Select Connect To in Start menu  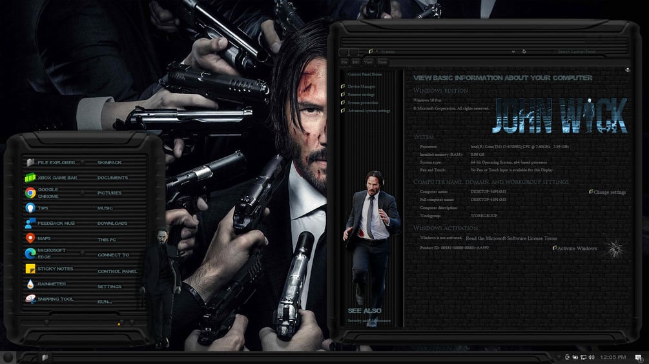tap(114, 255)
